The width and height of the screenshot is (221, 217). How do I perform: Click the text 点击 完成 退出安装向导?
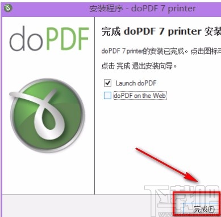click(x=139, y=66)
